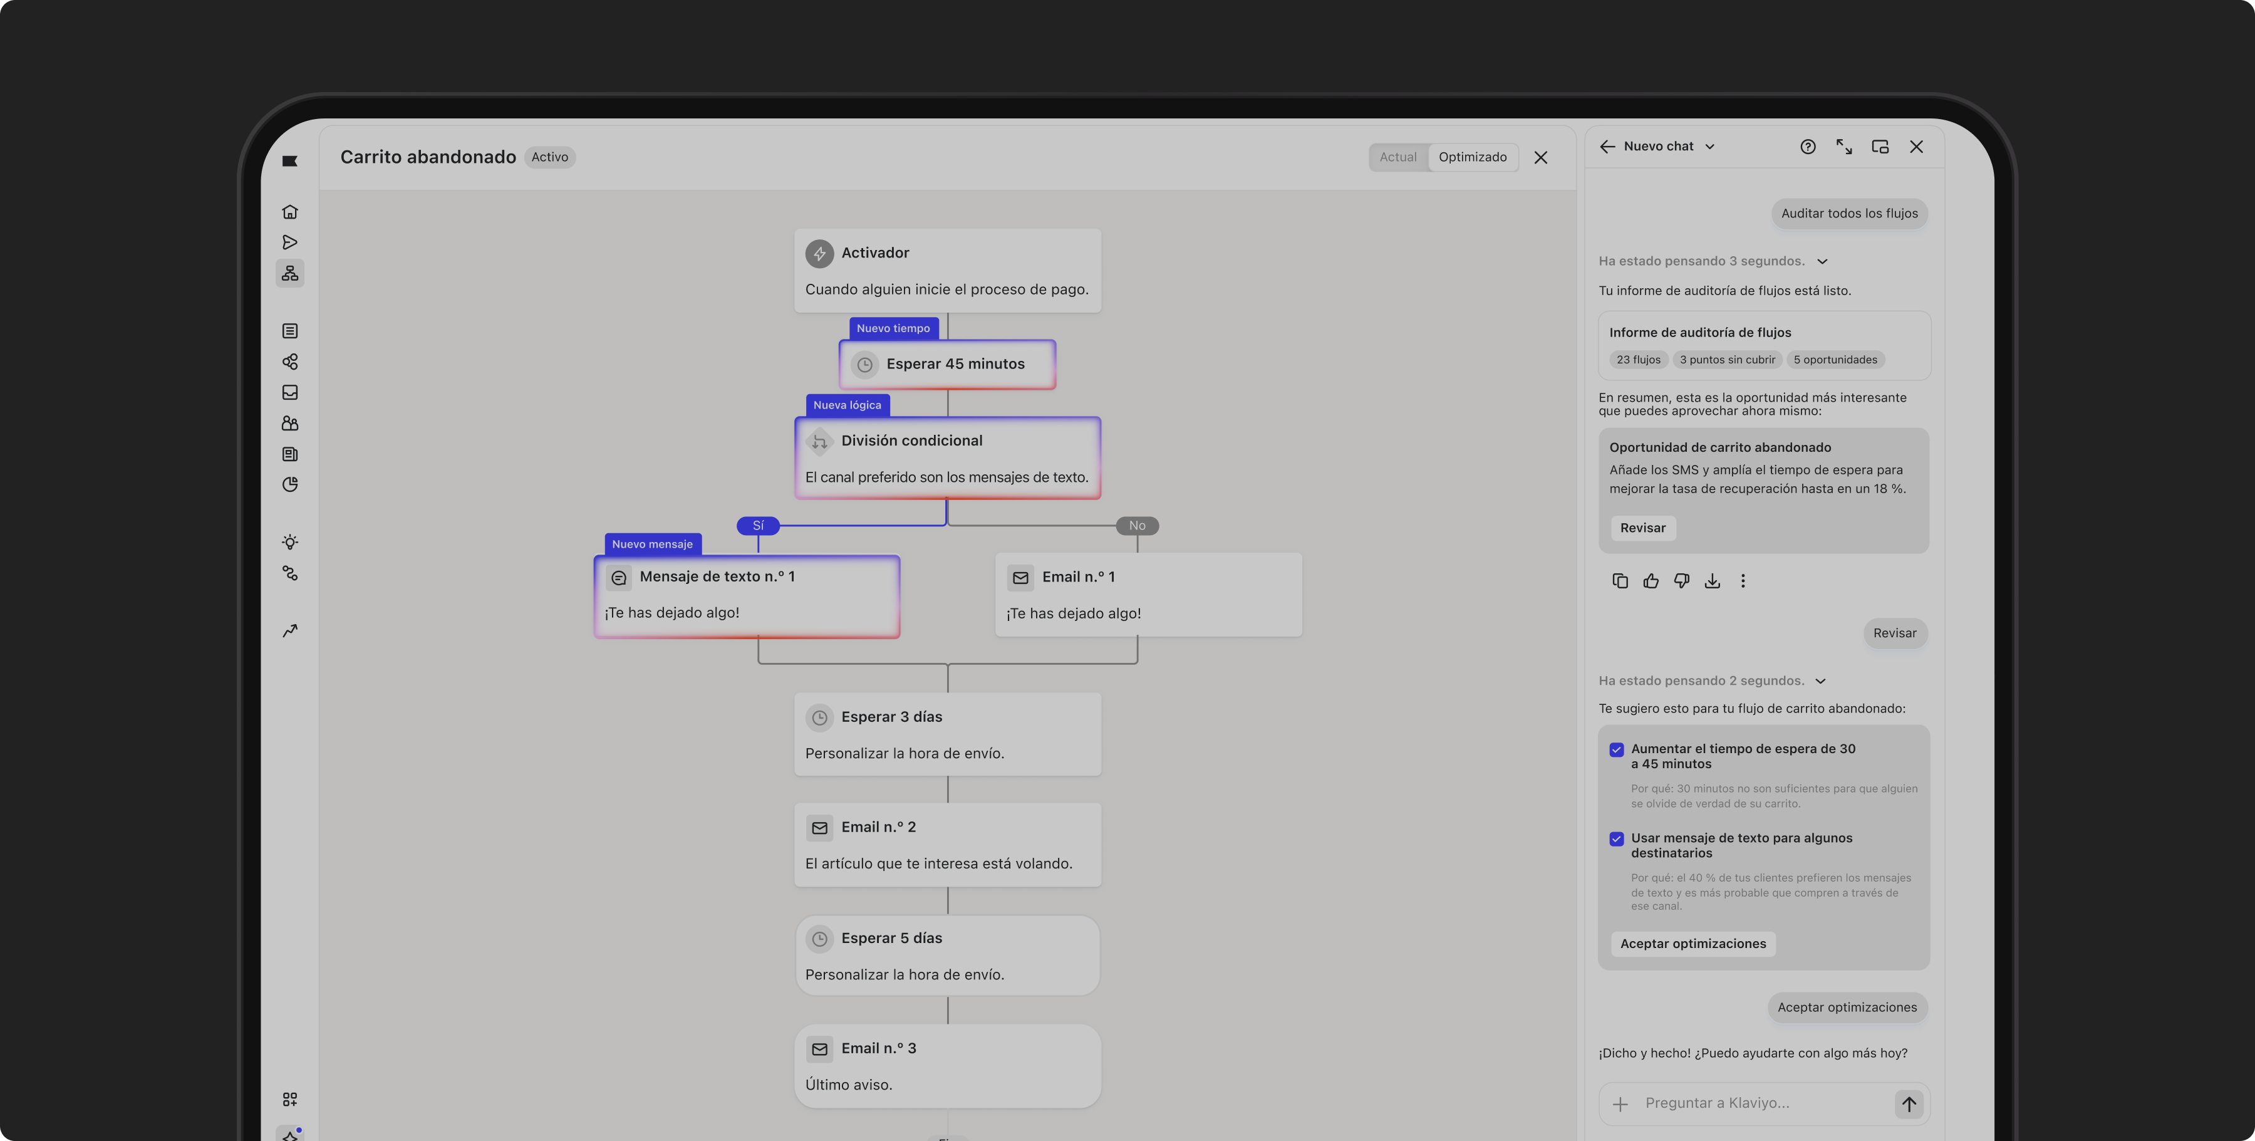Click the No branch label
The height and width of the screenshot is (1141, 2255).
point(1137,526)
